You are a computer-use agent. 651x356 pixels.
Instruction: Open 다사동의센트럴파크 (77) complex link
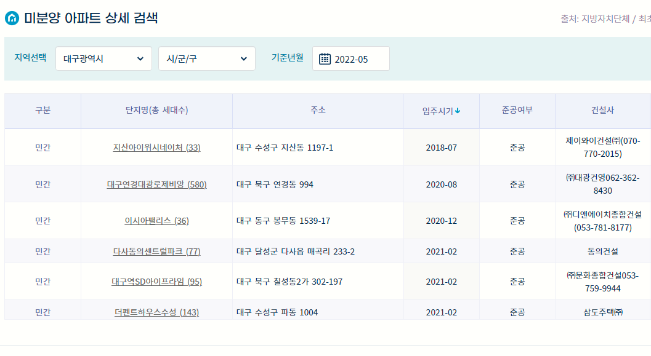click(x=156, y=251)
